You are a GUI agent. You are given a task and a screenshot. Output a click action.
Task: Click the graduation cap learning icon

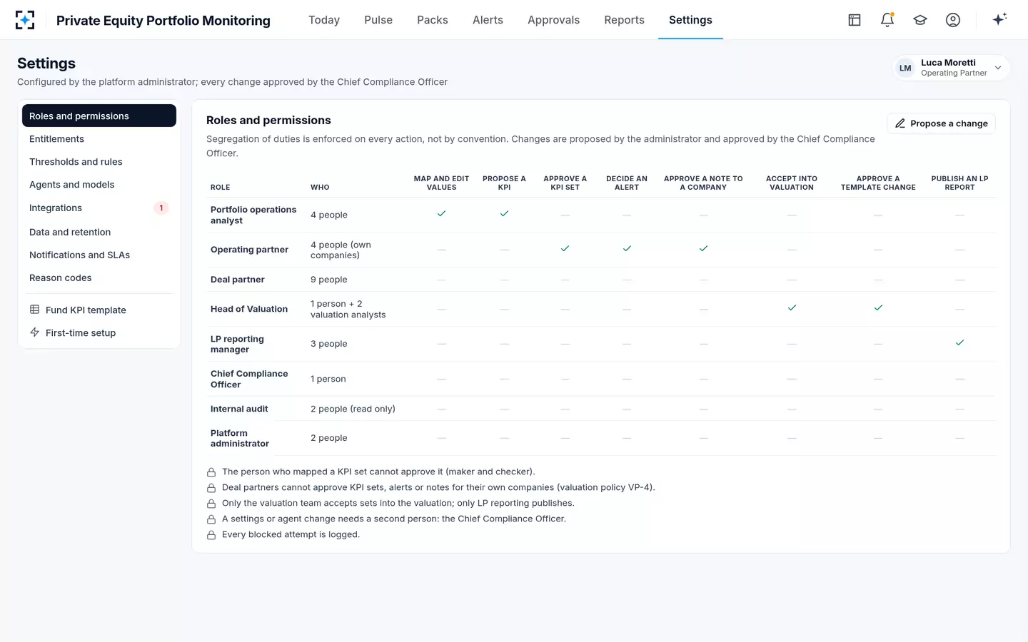click(x=920, y=20)
